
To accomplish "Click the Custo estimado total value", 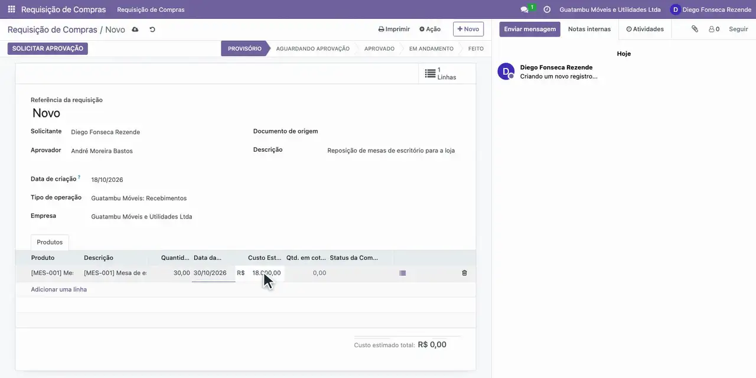I will coord(432,344).
